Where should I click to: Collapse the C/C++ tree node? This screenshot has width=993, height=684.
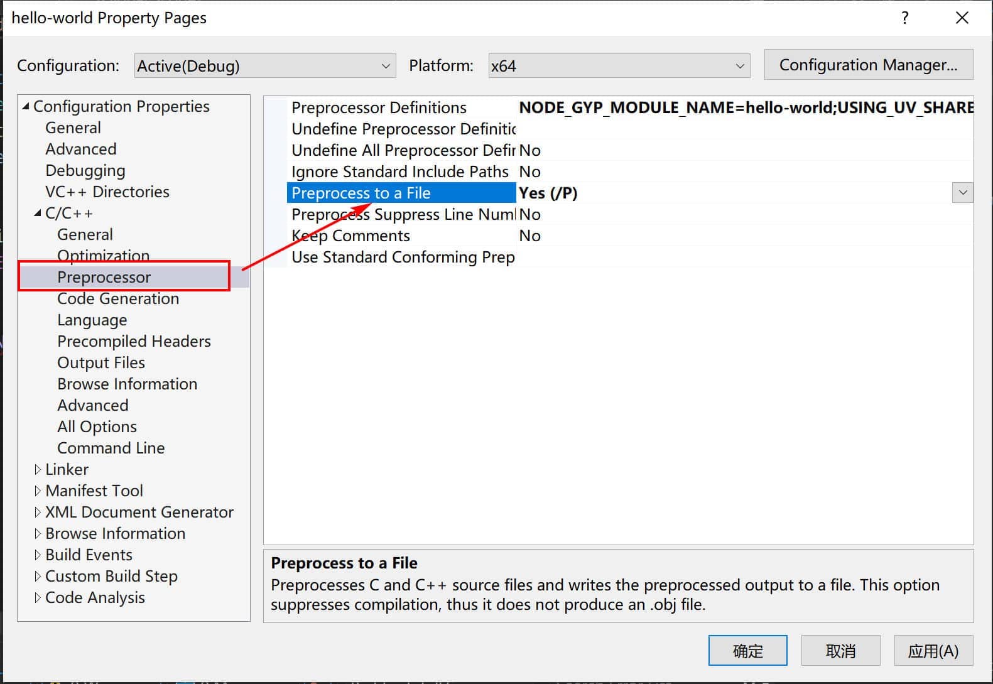pos(38,214)
